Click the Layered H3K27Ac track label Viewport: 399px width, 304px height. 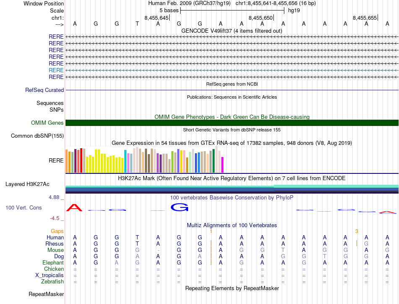tap(27, 184)
